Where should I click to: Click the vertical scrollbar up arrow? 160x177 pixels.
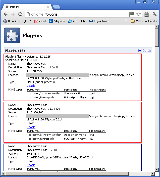(157, 27)
